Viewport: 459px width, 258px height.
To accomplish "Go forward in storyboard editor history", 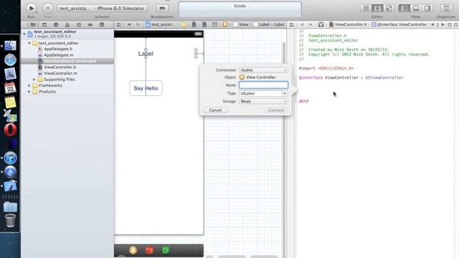I will tap(138, 25).
